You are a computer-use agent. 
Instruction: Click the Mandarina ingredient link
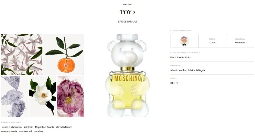[x=16, y=127]
